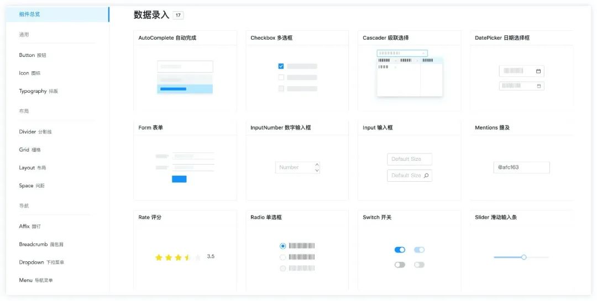Viewport: 597px width, 301px height.
Task: Select the first checked radio button
Action: coord(283,246)
